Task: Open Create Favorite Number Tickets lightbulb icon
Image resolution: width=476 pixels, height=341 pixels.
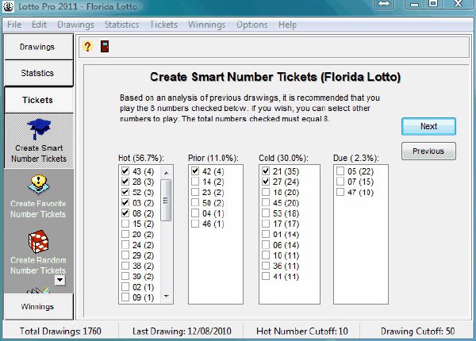Action: pos(38,184)
